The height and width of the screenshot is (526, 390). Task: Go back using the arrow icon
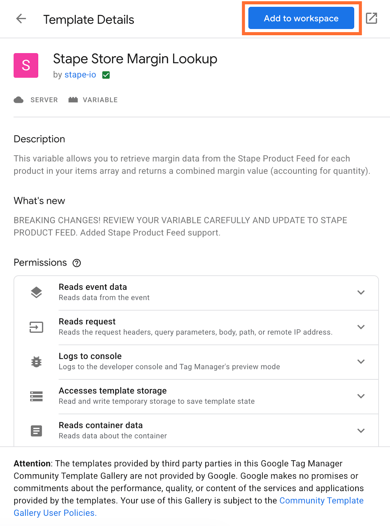[x=21, y=19]
